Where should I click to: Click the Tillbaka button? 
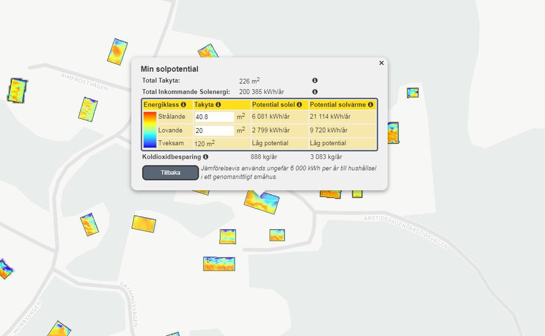coord(170,172)
